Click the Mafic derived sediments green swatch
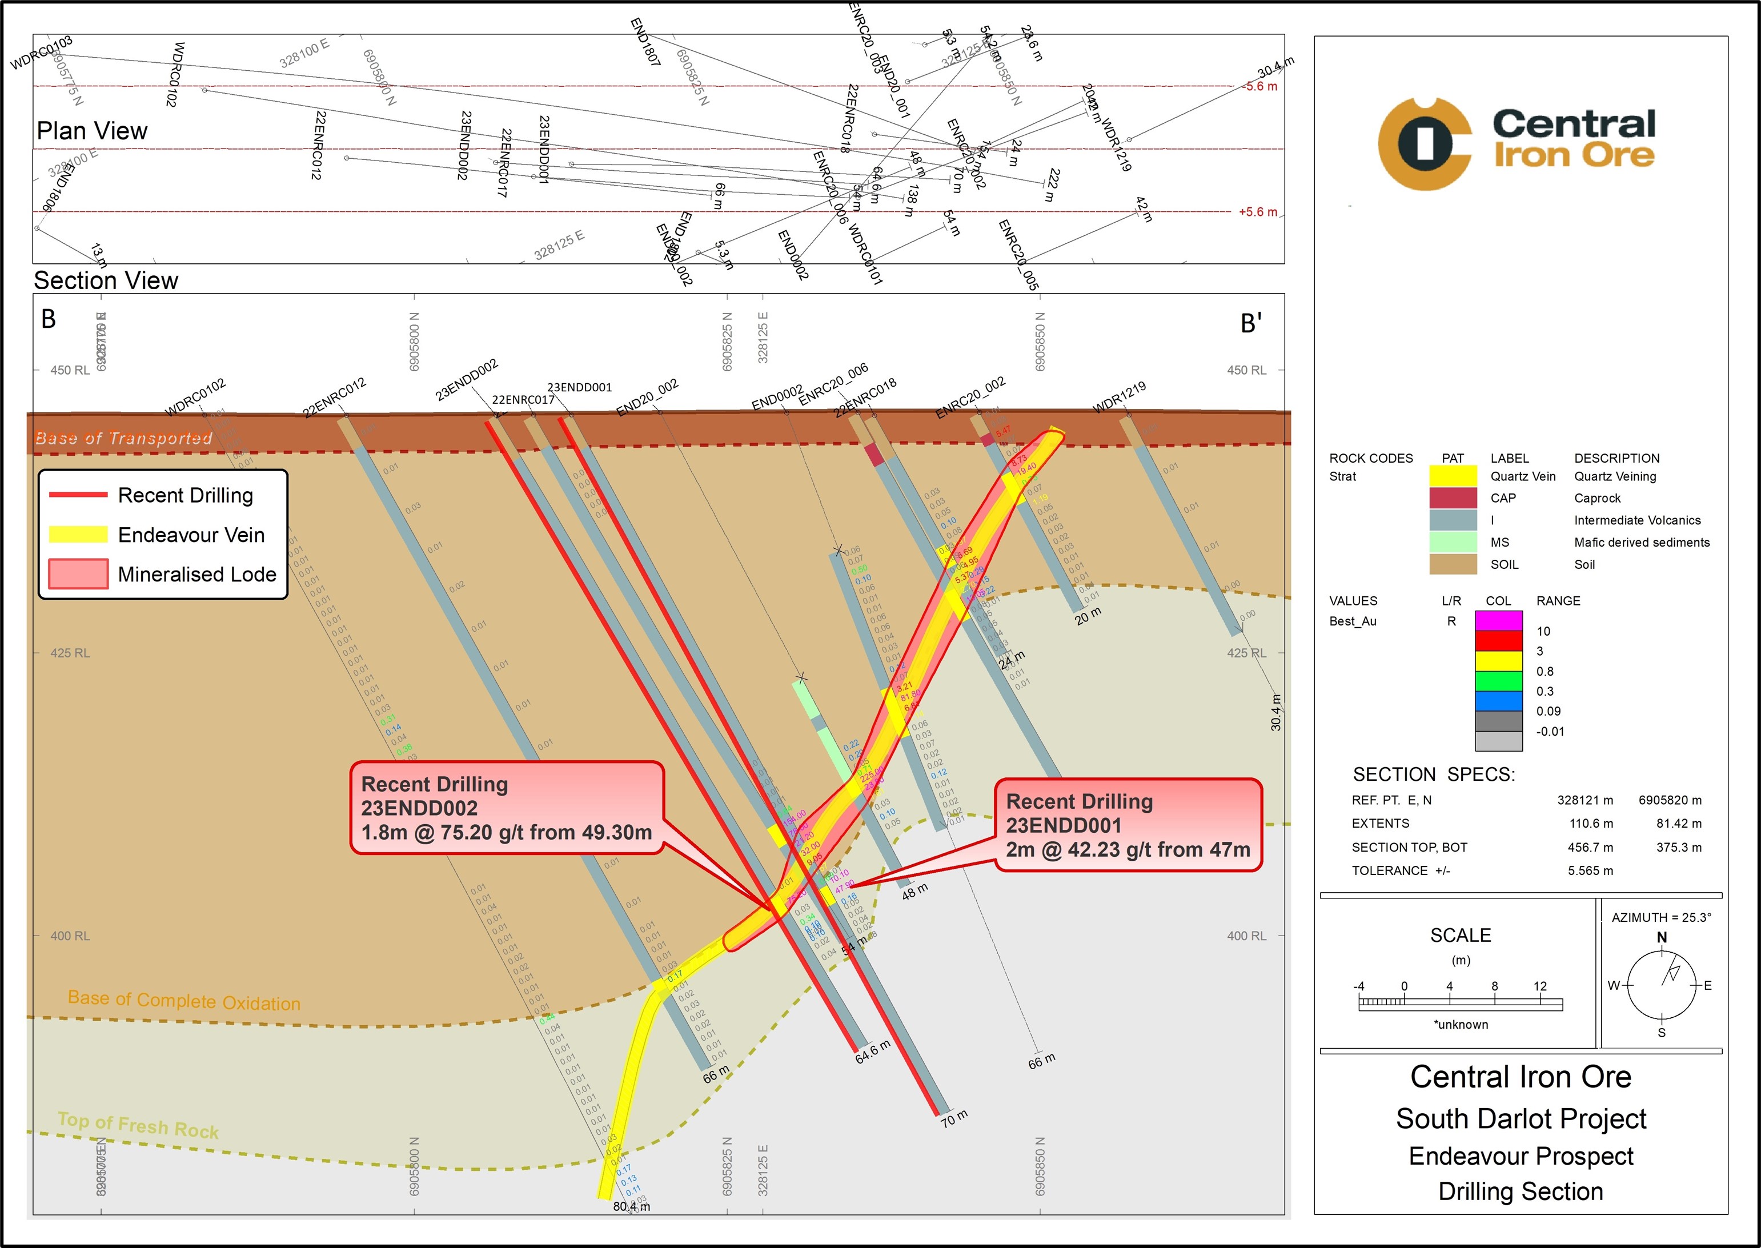 click(1452, 542)
